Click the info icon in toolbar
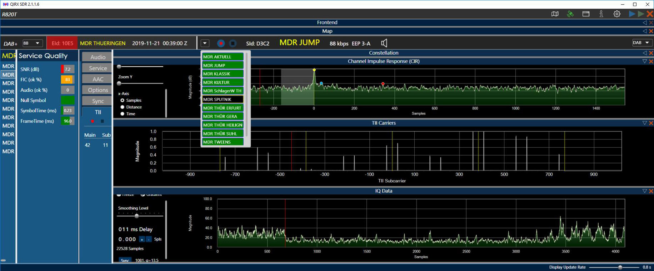 tap(601, 14)
